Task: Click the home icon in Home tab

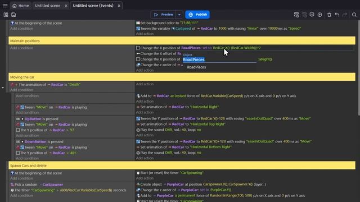Action: point(15,6)
